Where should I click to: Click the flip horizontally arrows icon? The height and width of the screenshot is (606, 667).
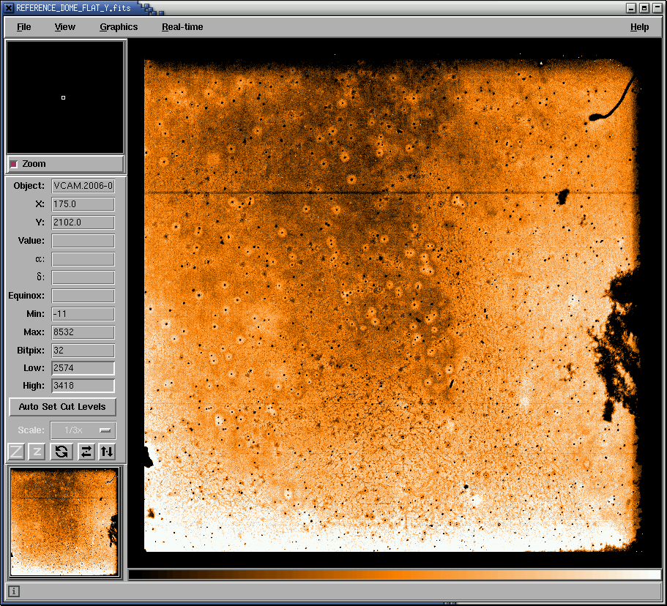tap(86, 452)
